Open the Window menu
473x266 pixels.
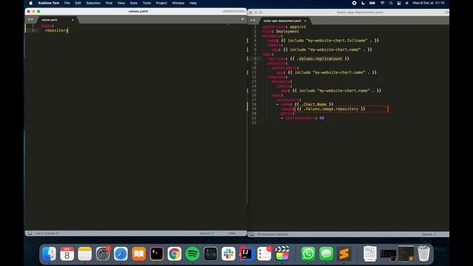(x=178, y=3)
